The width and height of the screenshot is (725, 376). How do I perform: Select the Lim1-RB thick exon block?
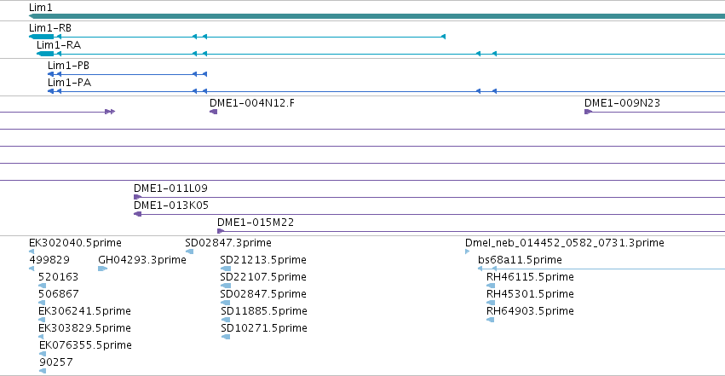point(41,37)
